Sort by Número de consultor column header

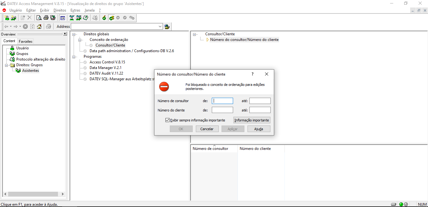click(x=214, y=149)
